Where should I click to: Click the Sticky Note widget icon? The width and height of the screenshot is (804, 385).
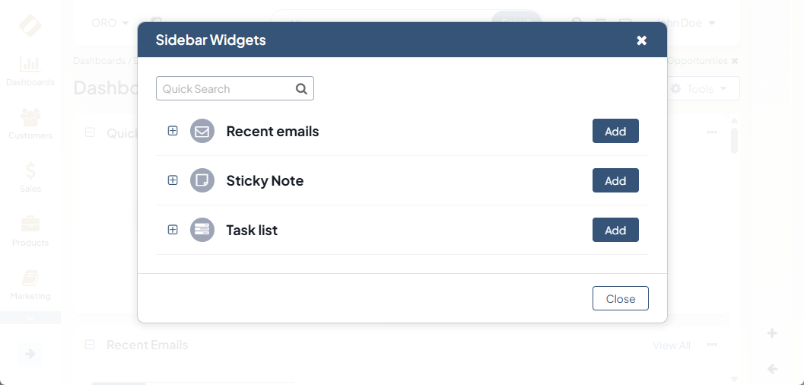tap(202, 181)
